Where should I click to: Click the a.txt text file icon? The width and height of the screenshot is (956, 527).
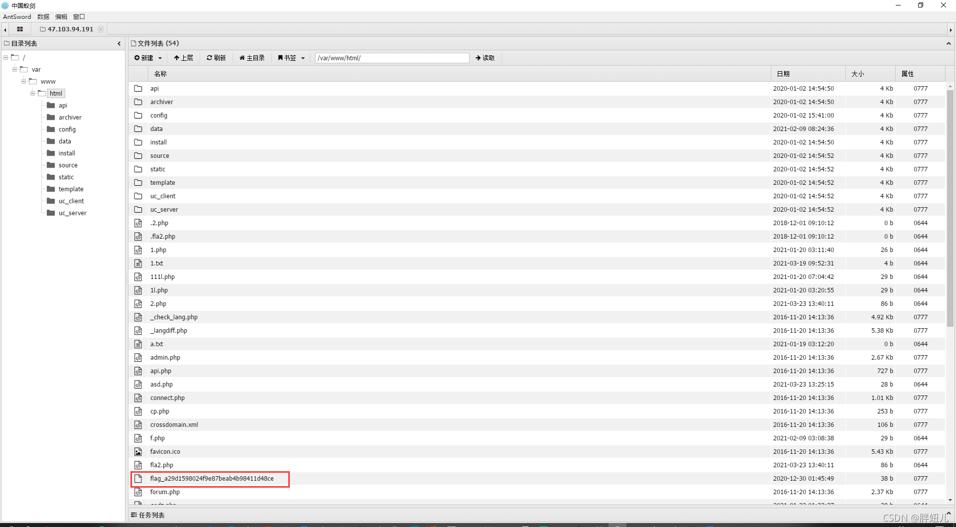(138, 344)
